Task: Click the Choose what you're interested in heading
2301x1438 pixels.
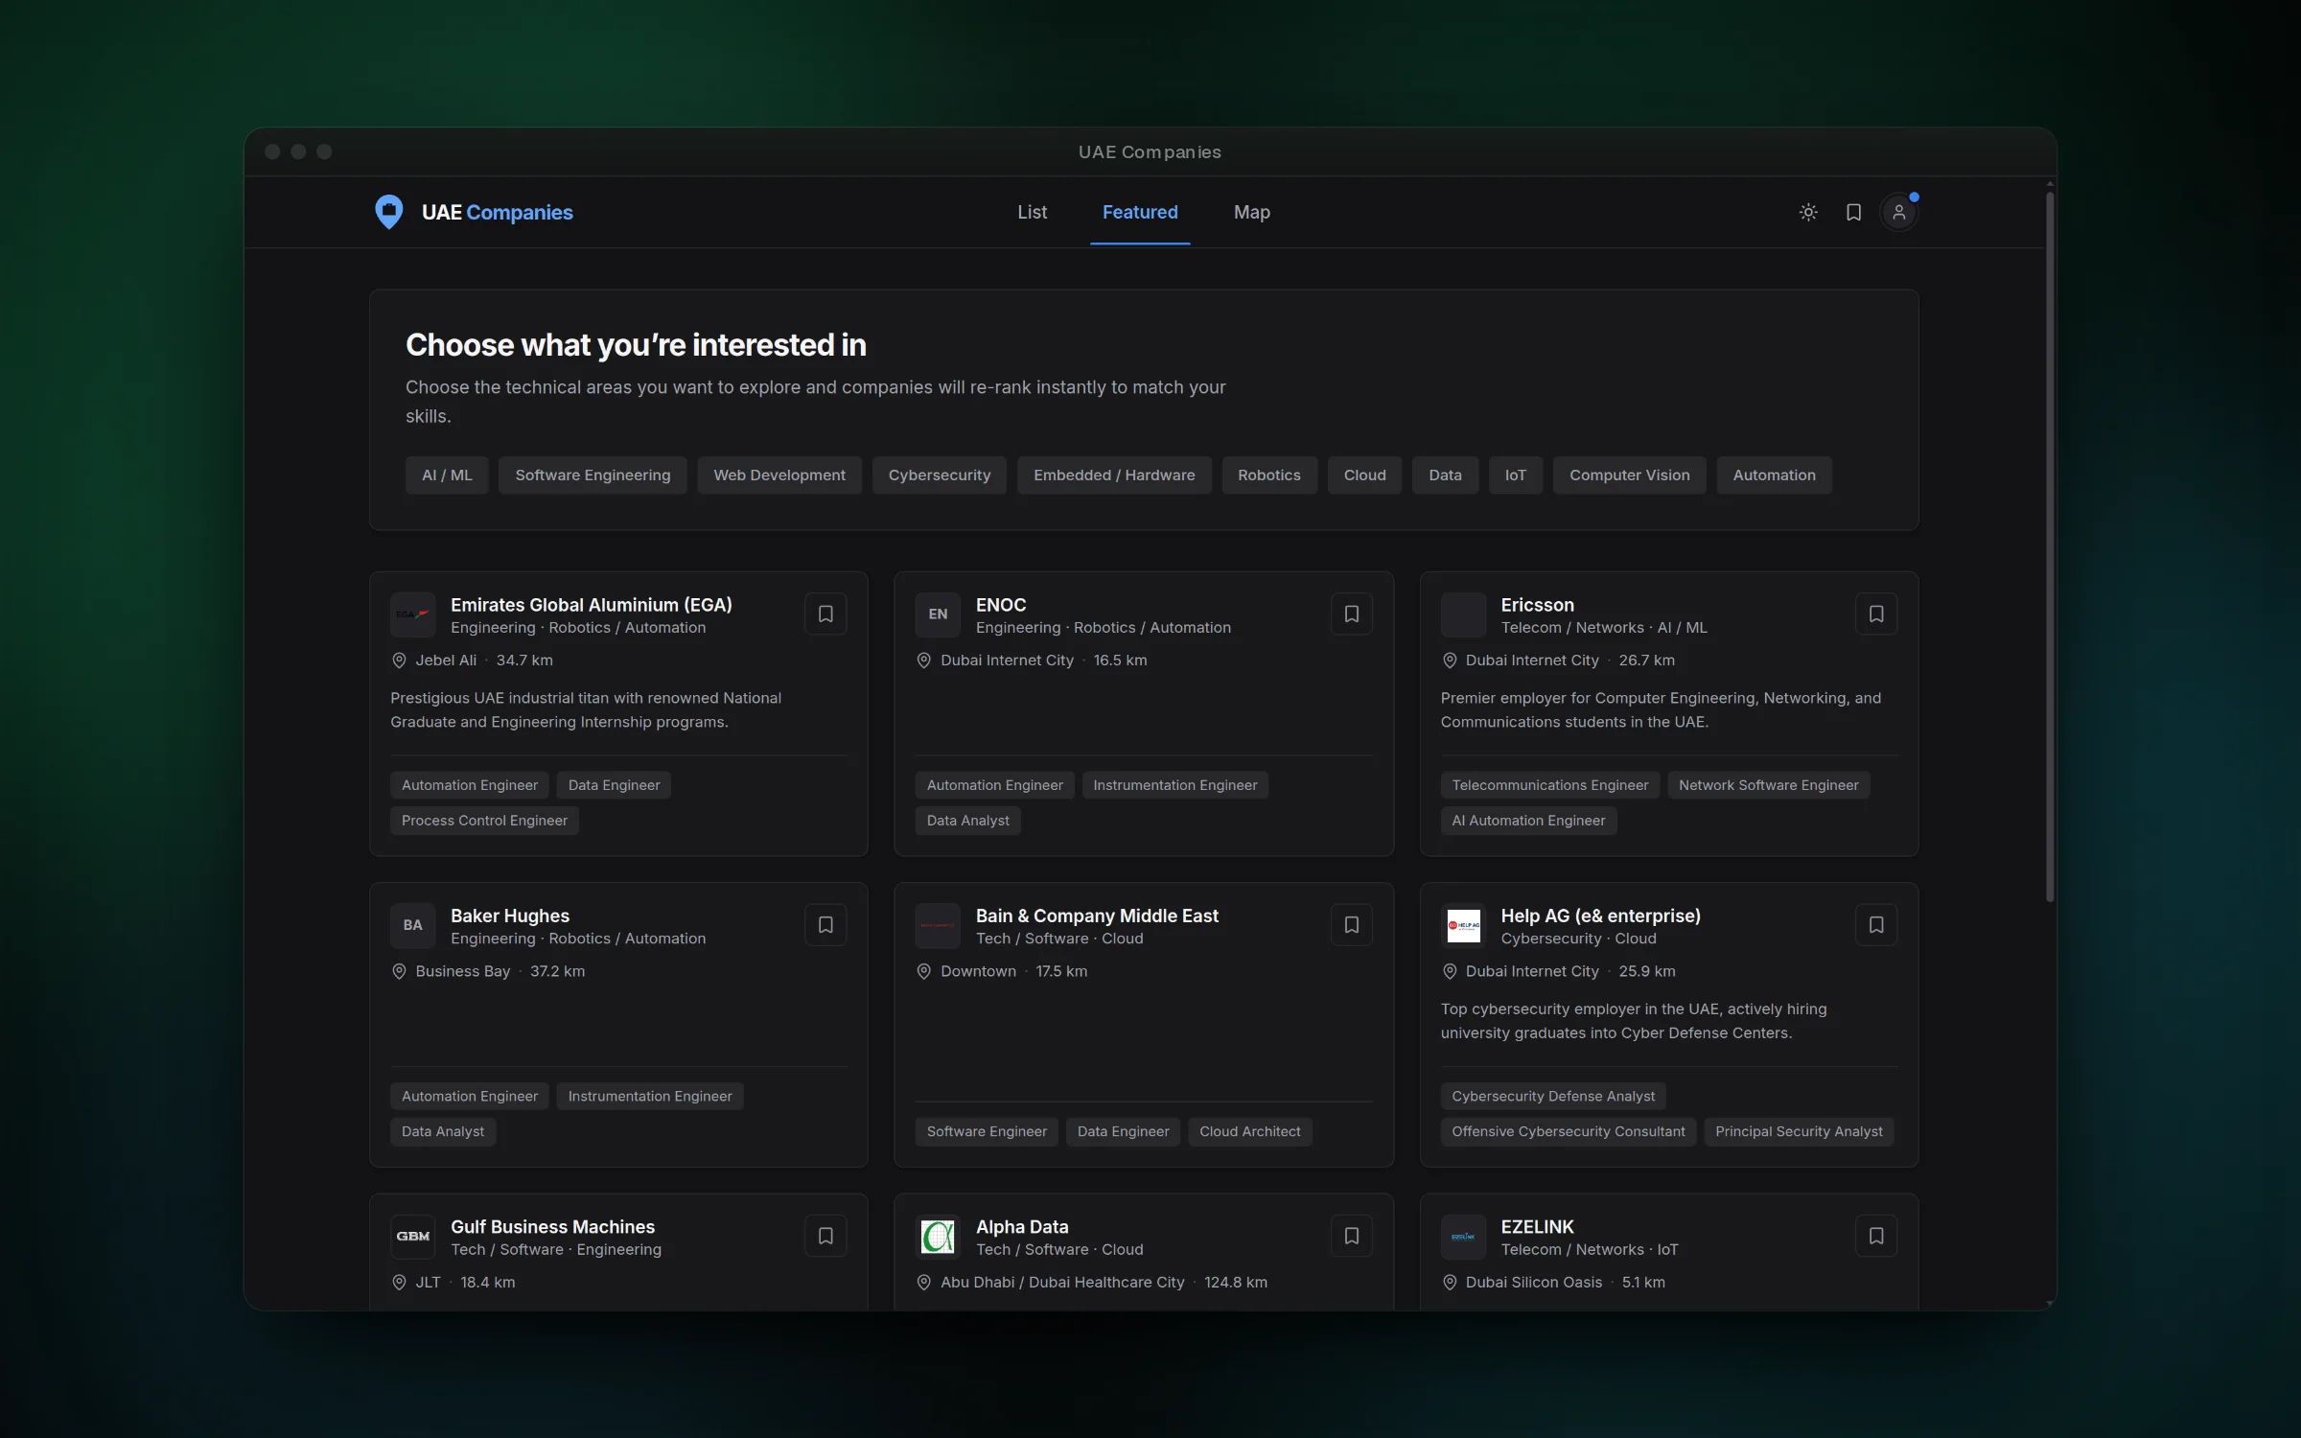Action: point(636,345)
